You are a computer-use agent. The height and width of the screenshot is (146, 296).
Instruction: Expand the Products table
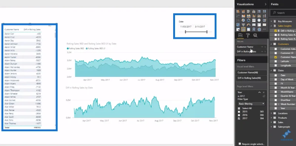pos(272,118)
